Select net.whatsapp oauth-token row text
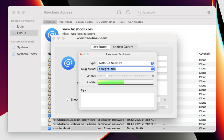Viewport: 224px width, 140px height. [74, 124]
